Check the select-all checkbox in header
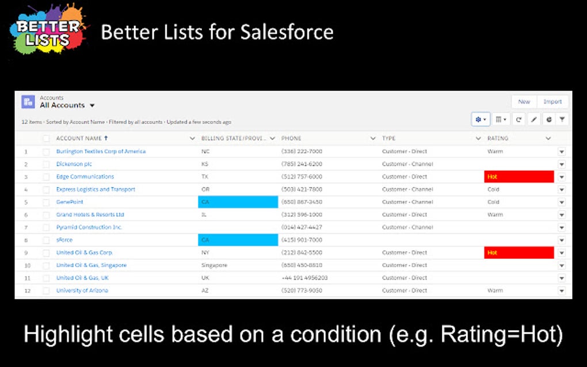 (46, 138)
